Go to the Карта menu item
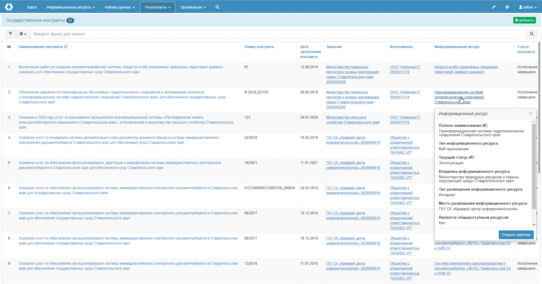The image size is (542, 284). pos(32,7)
